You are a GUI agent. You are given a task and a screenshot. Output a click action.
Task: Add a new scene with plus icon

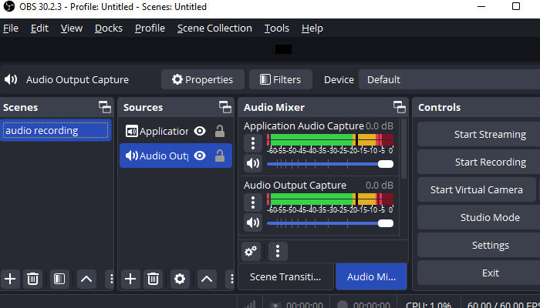[x=10, y=279]
